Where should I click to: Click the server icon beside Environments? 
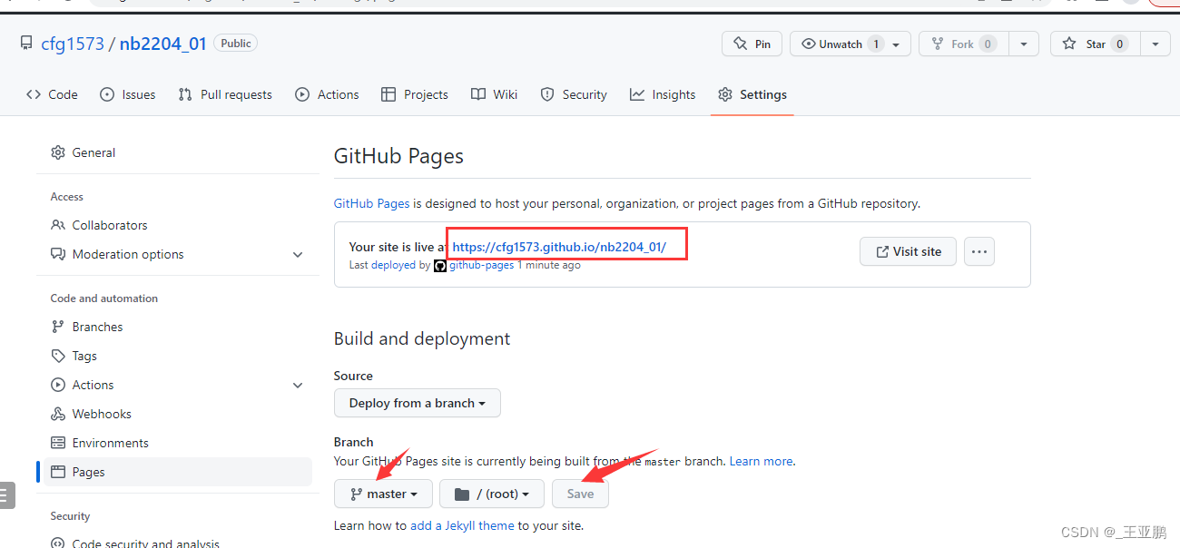pos(58,443)
